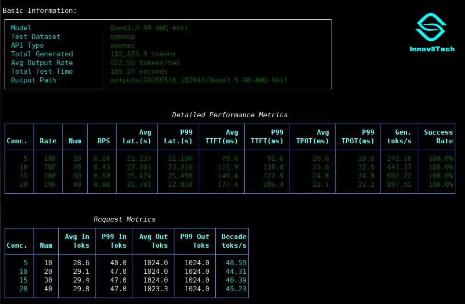The height and width of the screenshot is (304, 465).
Task: Select the Model value 'Qwen3.5-9B-AWQ-4bit'
Action: (x=149, y=28)
